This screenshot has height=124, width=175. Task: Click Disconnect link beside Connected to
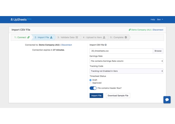click(66, 45)
